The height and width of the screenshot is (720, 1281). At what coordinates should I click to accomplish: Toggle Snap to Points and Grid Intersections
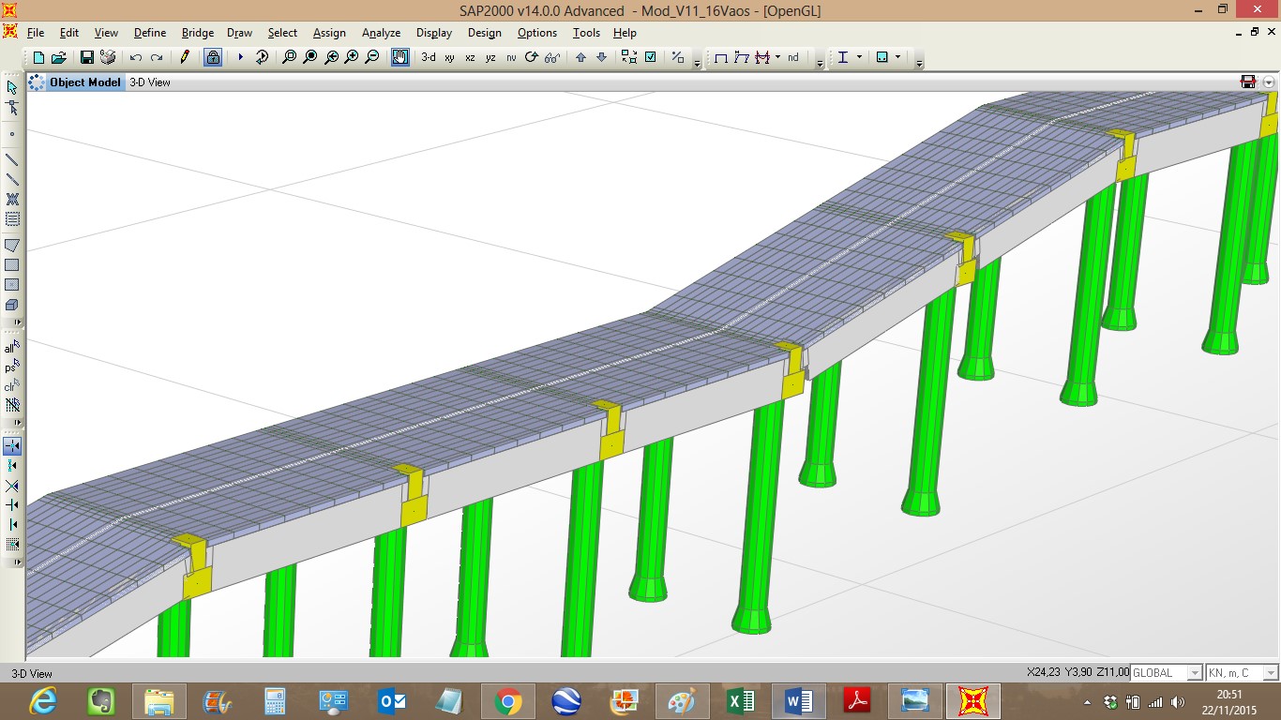(x=12, y=446)
